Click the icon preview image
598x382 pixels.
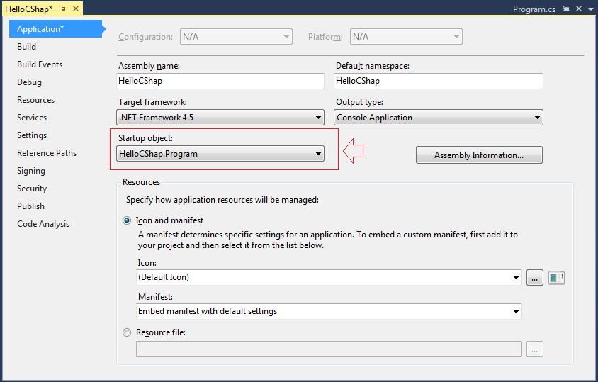click(556, 277)
